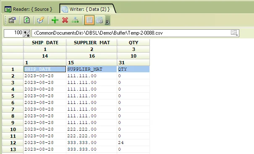This screenshot has height=154, width=254.
Task: Select the Writer: { Data (2) } tab
Action: click(88, 9)
